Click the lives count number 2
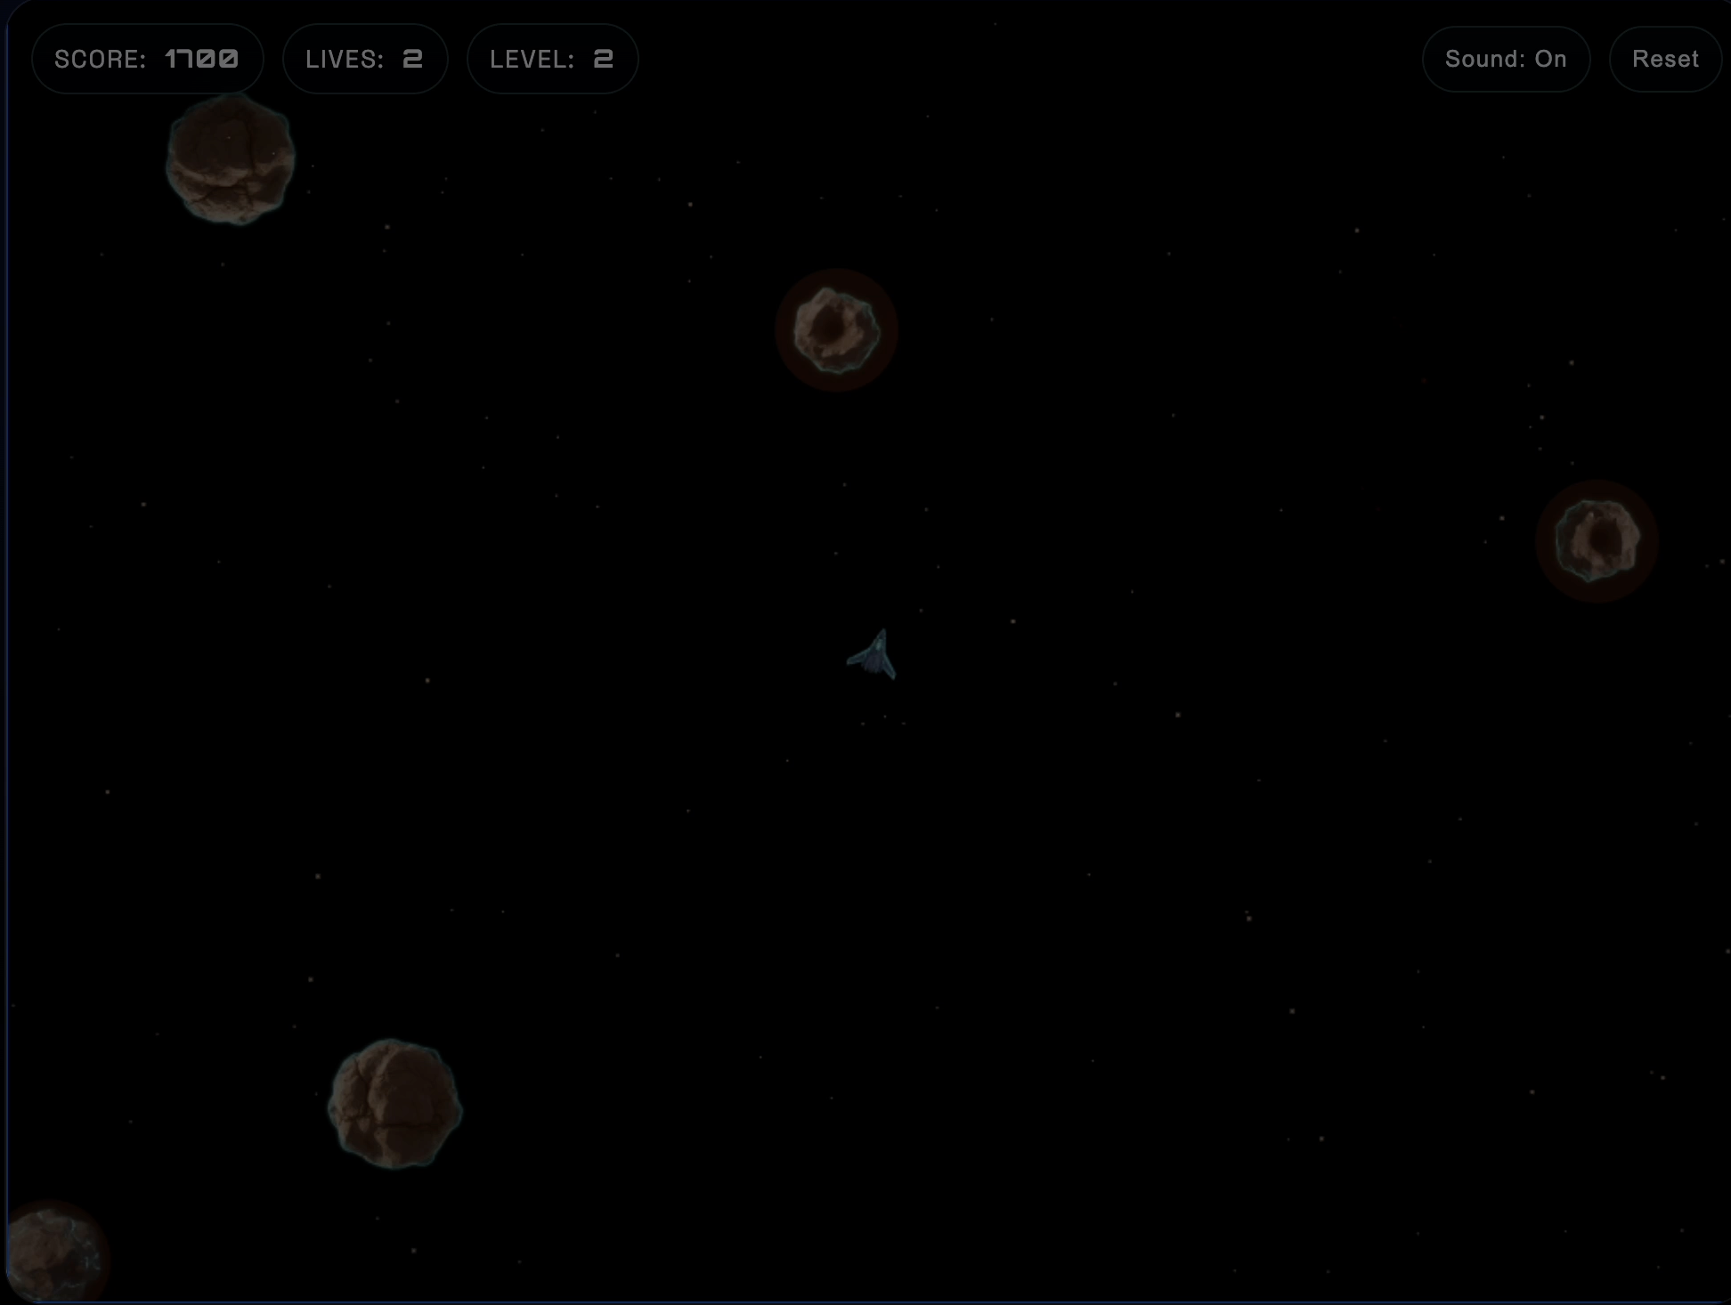 [412, 59]
